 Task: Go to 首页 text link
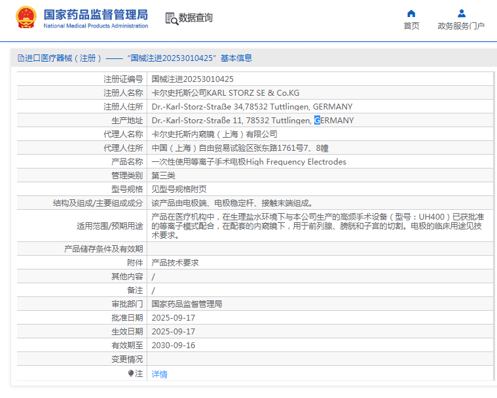coord(411,26)
